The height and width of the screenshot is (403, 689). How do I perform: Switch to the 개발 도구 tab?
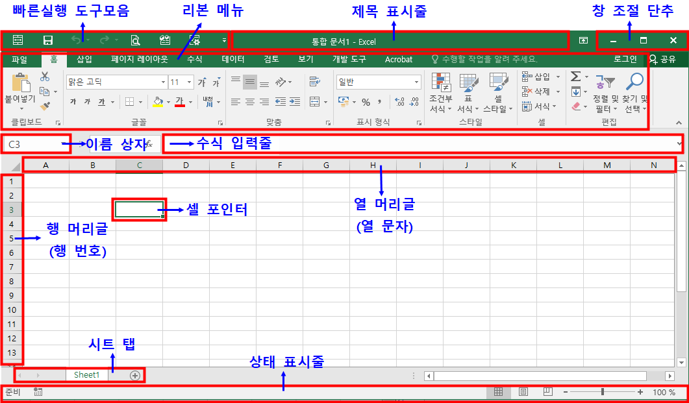click(x=349, y=60)
